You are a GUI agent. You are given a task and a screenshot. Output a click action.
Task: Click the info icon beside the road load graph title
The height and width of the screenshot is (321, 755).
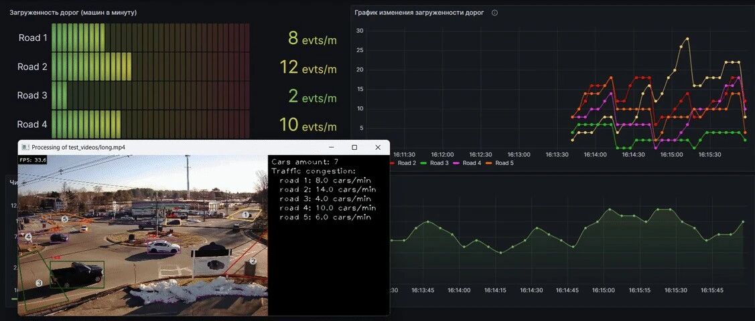coord(494,13)
